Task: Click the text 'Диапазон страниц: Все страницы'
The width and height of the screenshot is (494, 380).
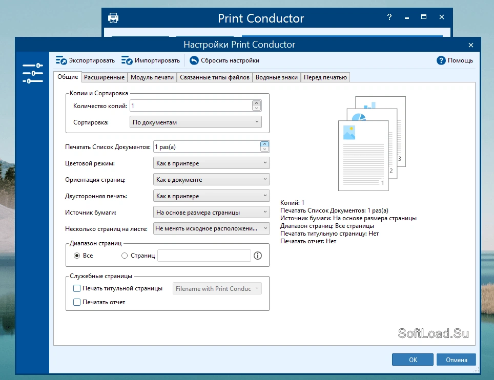Action: point(327,226)
